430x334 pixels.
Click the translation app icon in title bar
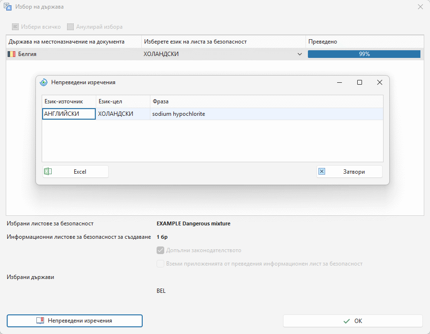pyautogui.click(x=8, y=7)
